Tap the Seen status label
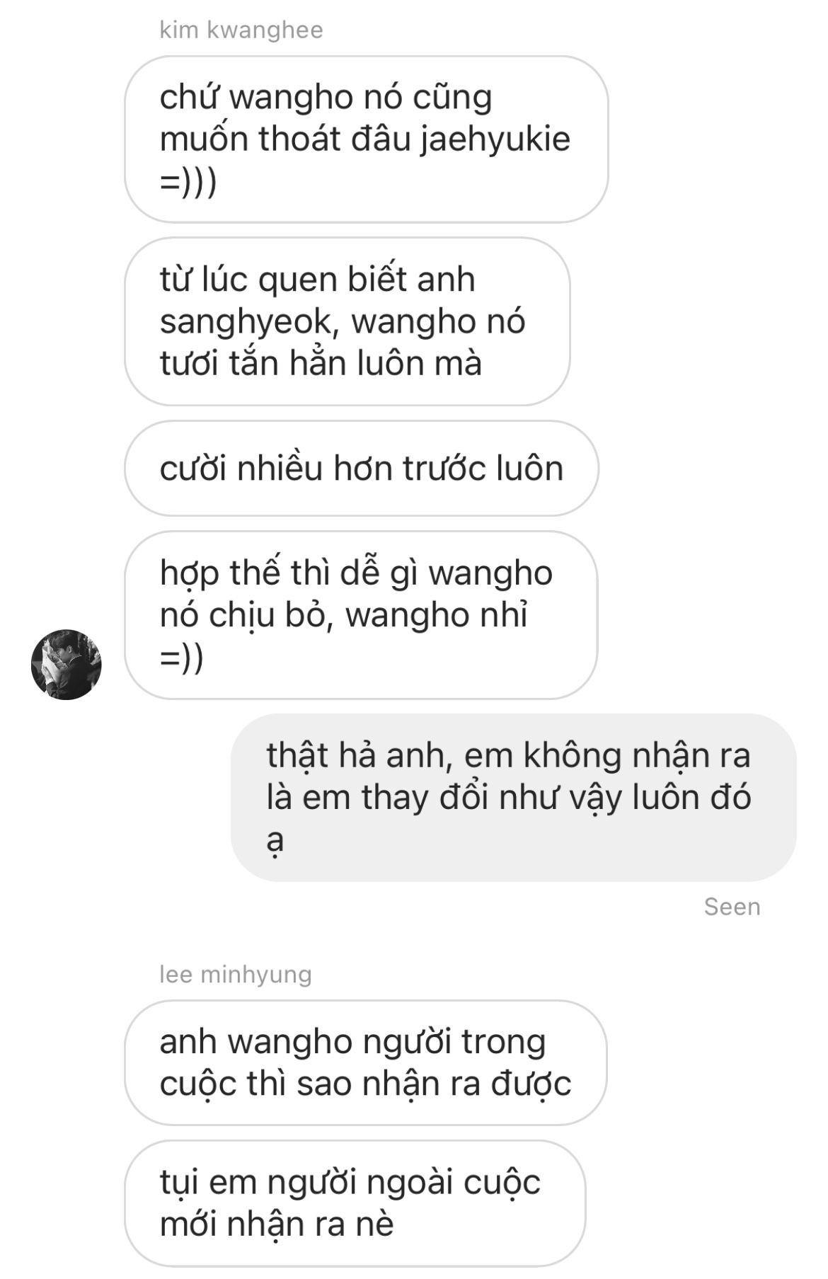The image size is (828, 1279). (732, 907)
